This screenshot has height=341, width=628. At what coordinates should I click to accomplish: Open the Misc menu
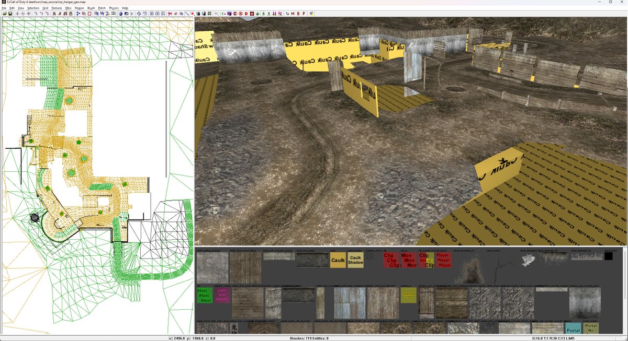tap(69, 8)
